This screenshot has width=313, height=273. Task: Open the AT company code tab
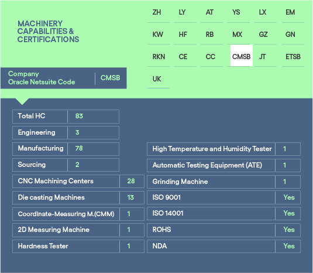(212, 12)
